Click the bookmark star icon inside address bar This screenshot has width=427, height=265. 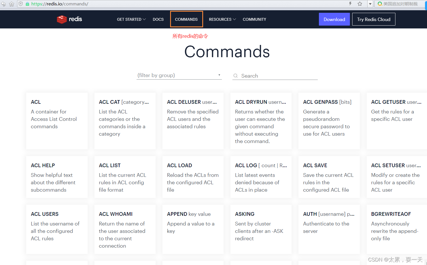coord(360,4)
